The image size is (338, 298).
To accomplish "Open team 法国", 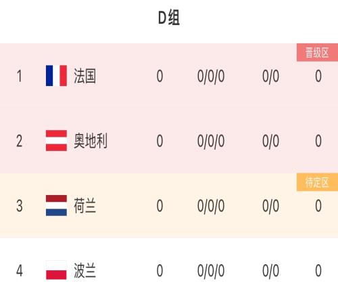I will pyautogui.click(x=85, y=76).
